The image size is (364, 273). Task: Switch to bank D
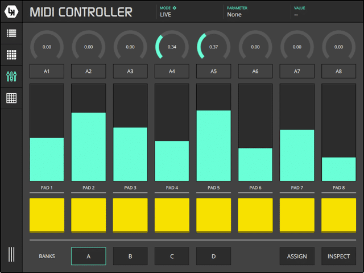[214, 257]
